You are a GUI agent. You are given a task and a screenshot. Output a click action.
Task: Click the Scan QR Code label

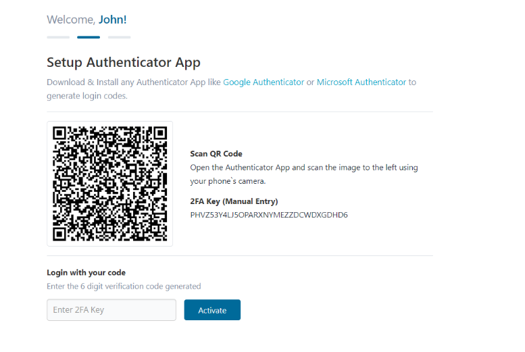coord(216,154)
